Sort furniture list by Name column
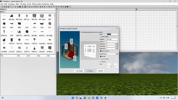Viewport: 178px width, 100px height. point(8,56)
